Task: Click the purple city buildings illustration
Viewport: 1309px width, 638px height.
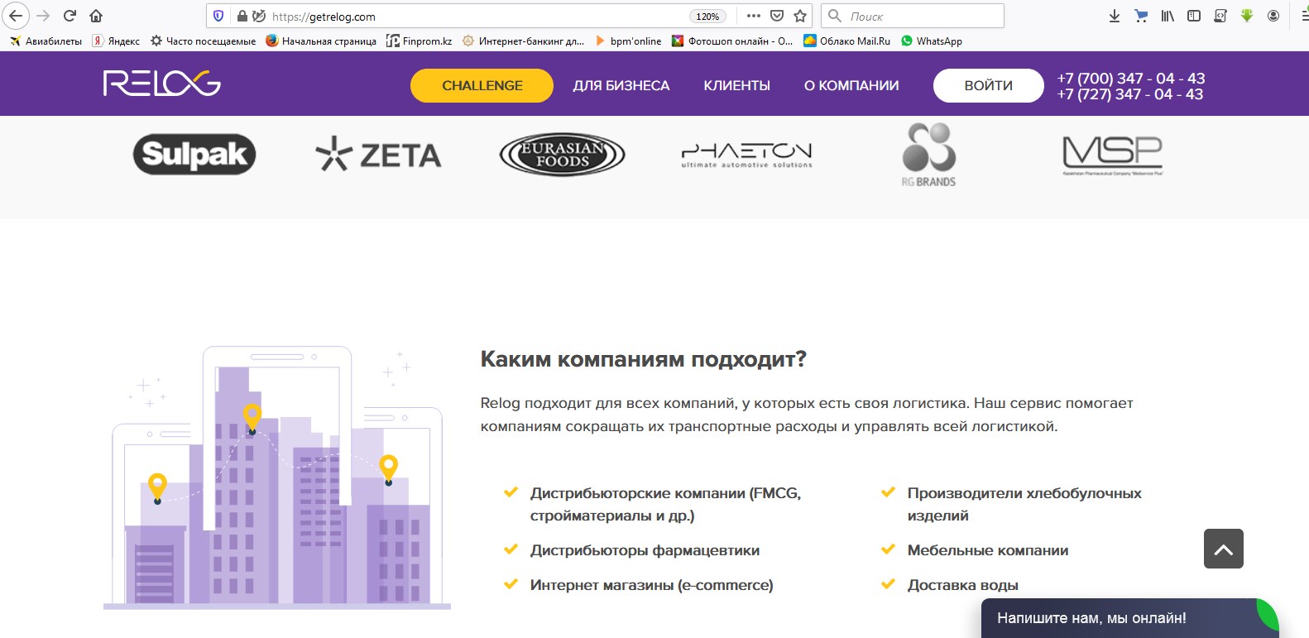Action: (x=277, y=477)
